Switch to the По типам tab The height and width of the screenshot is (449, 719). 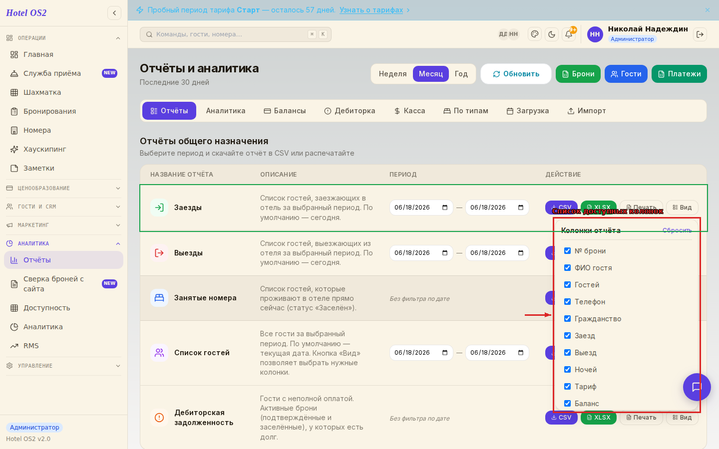pos(466,111)
